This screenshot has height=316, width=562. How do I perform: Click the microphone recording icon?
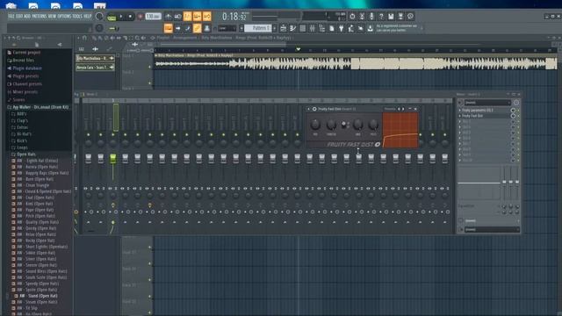[x=371, y=16]
